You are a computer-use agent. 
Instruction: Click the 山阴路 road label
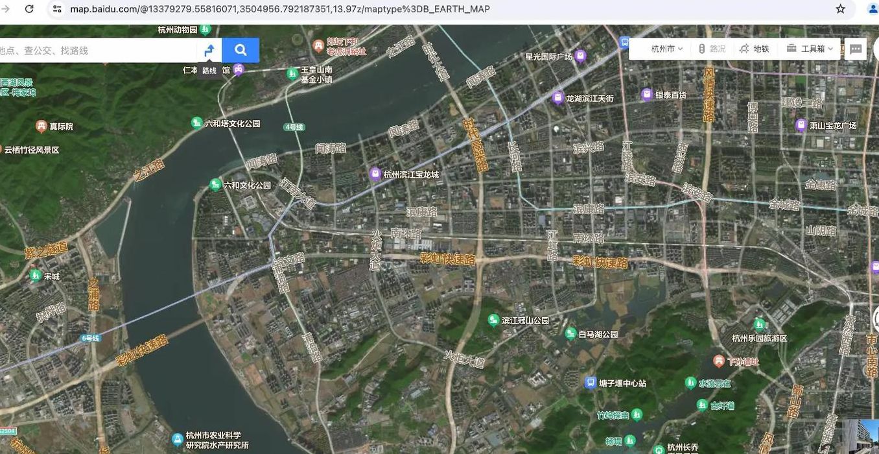tap(821, 230)
